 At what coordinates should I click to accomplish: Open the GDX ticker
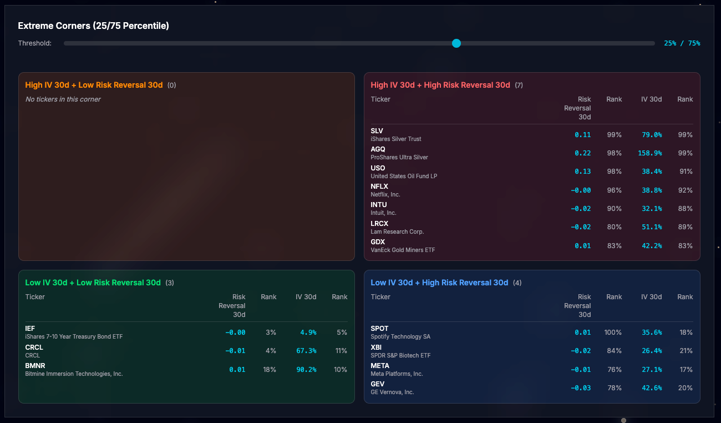tap(378, 242)
